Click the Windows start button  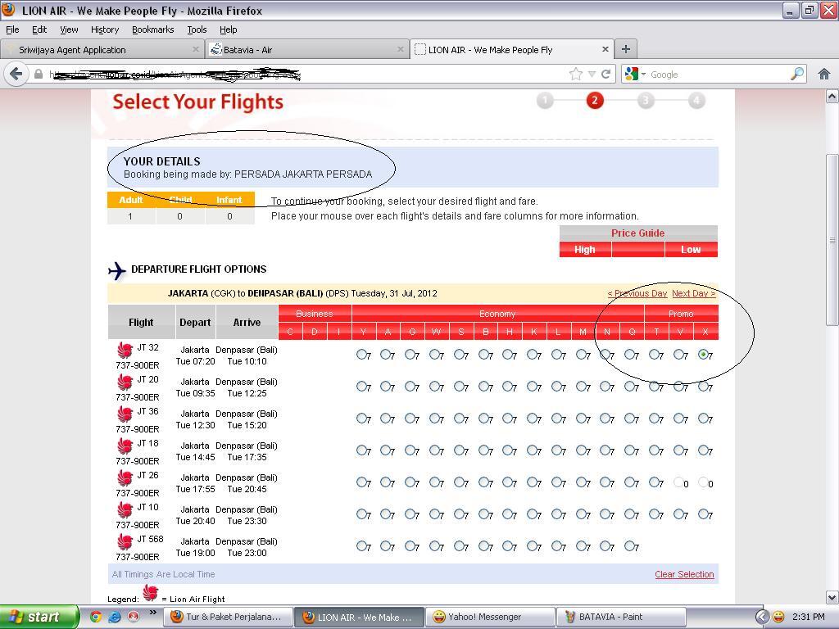(39, 617)
